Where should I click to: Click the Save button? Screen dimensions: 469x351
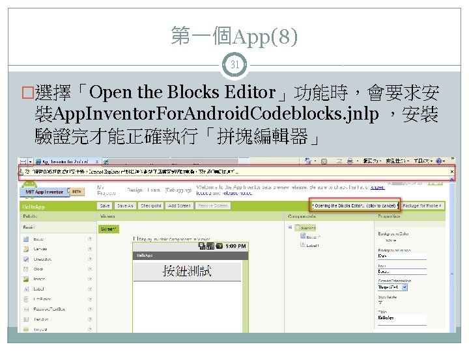point(105,205)
